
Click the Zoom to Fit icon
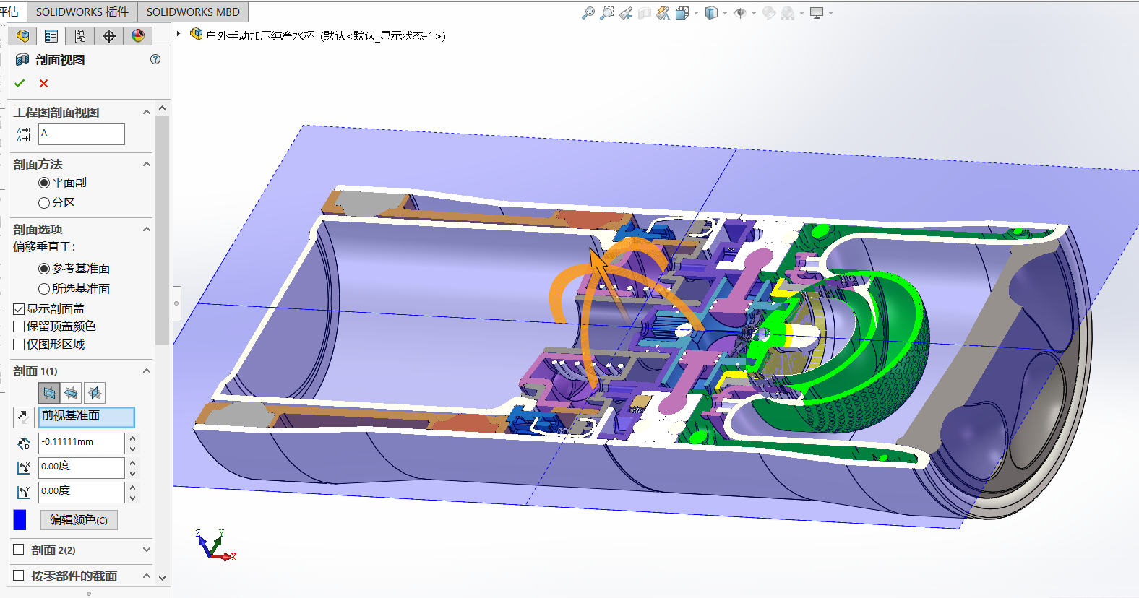(588, 13)
